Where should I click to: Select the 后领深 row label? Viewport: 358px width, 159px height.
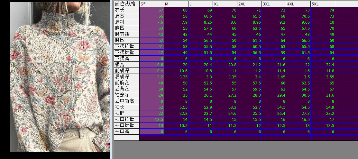tap(127, 77)
